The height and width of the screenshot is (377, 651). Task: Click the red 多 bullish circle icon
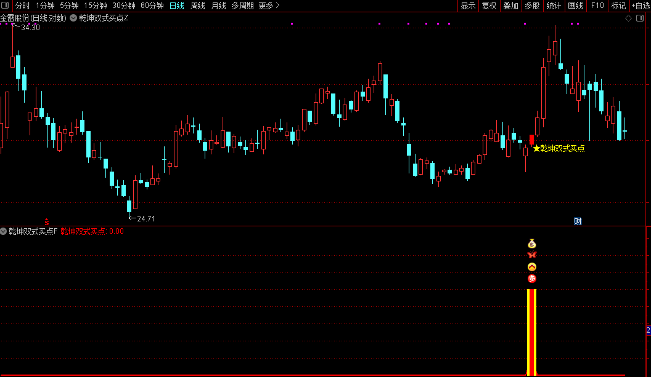click(532, 279)
